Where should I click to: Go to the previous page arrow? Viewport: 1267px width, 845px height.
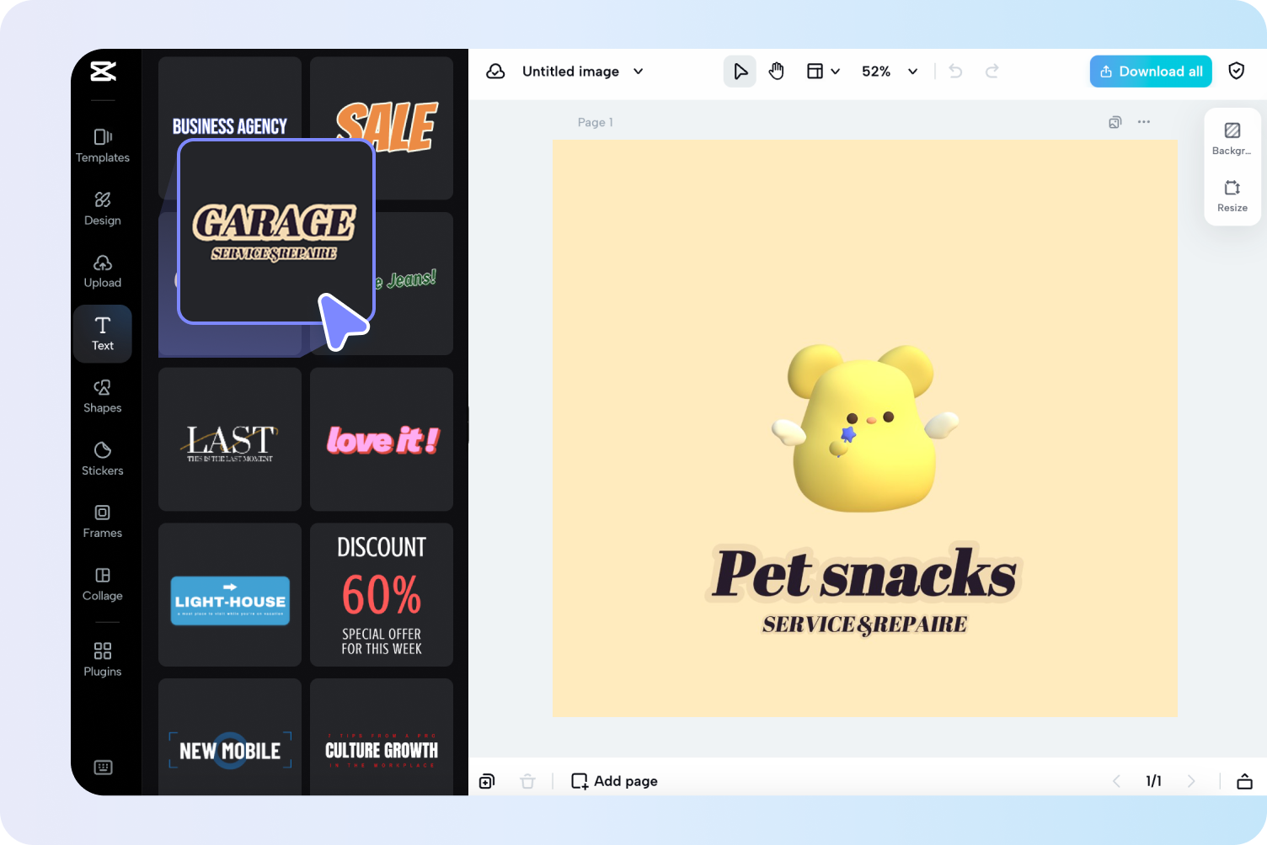point(1116,781)
